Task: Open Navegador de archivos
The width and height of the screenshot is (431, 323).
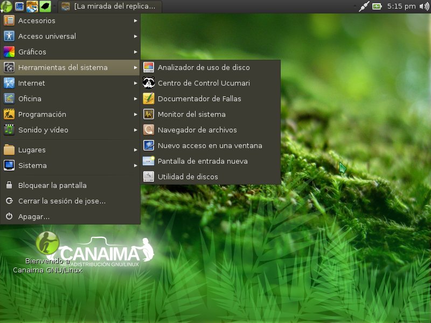Action: tap(197, 130)
